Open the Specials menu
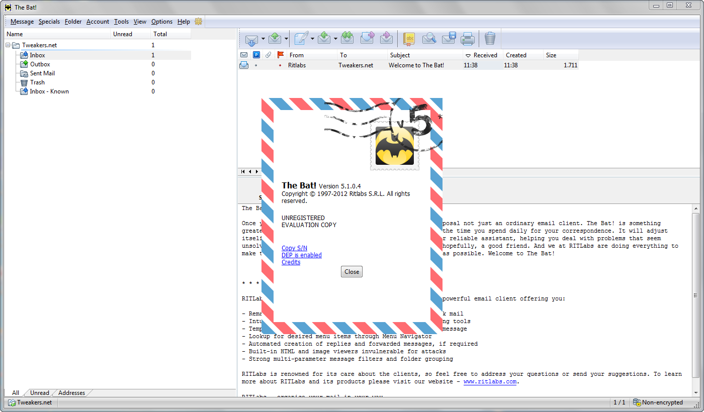 pyautogui.click(x=49, y=22)
